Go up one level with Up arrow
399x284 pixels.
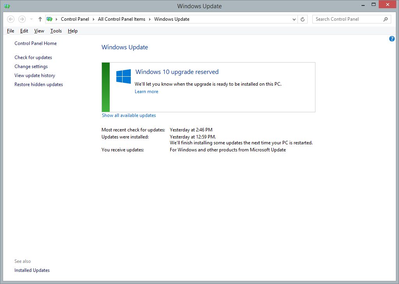[x=40, y=19]
